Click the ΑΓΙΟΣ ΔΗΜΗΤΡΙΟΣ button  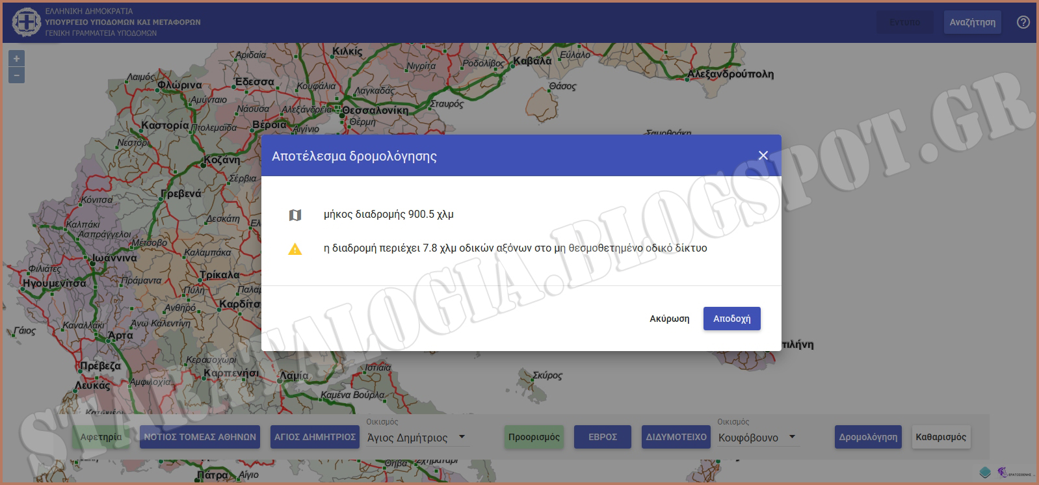[315, 437]
